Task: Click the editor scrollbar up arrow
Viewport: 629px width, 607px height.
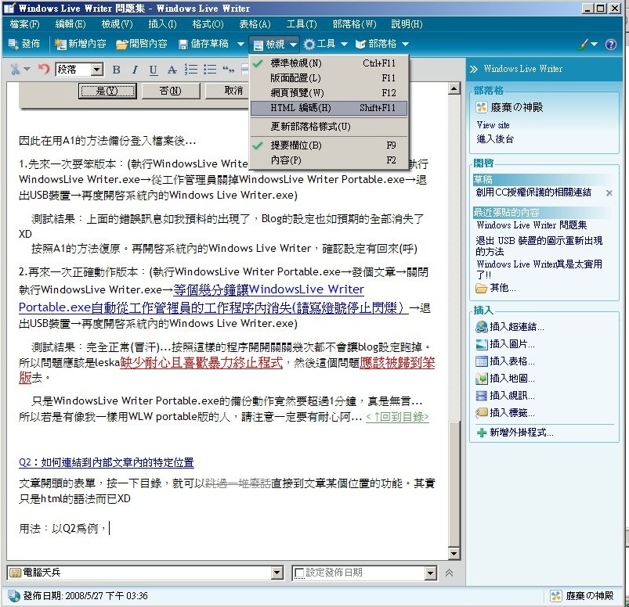Action: coord(454,88)
